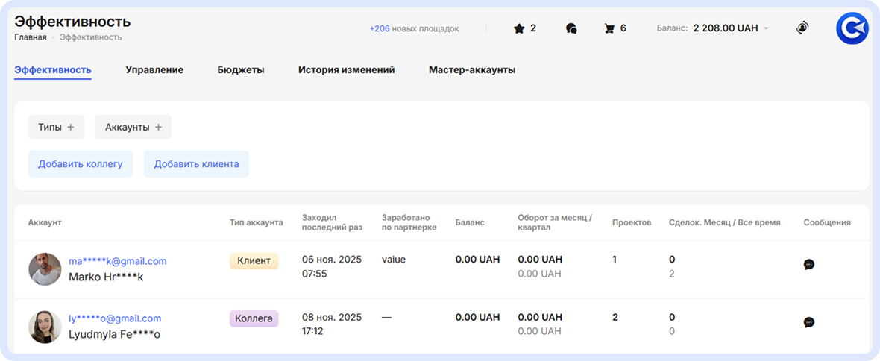880x361 pixels.
Task: Open the История изменений tab
Action: point(346,70)
